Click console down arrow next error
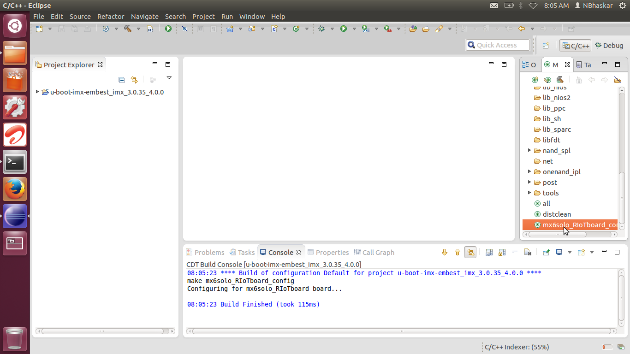 pos(445,252)
